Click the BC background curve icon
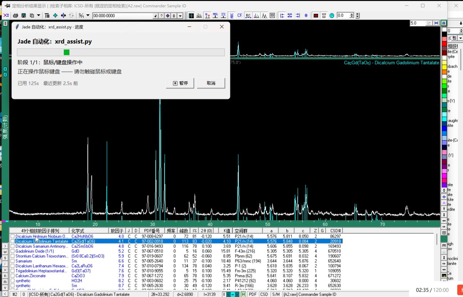This screenshot has width=463, height=297. 248,15
